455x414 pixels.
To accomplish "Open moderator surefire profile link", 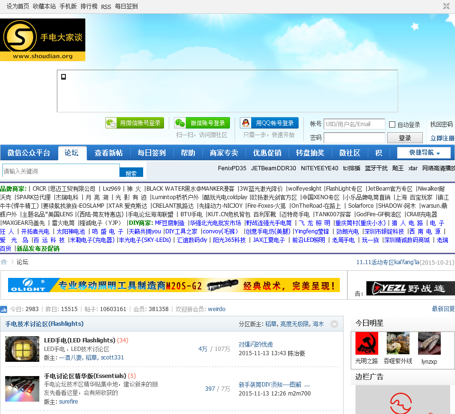I will [68, 402].
